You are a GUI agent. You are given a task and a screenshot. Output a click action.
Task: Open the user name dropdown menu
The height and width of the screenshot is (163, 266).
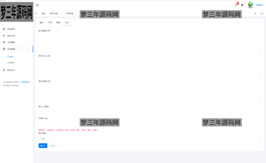click(260, 5)
